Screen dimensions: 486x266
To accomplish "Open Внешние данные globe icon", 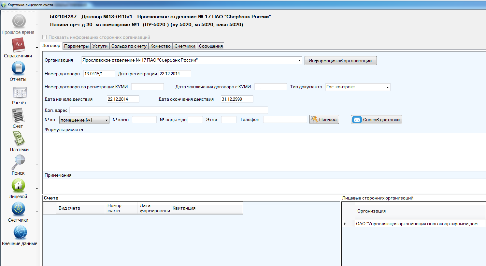I will point(20,233).
